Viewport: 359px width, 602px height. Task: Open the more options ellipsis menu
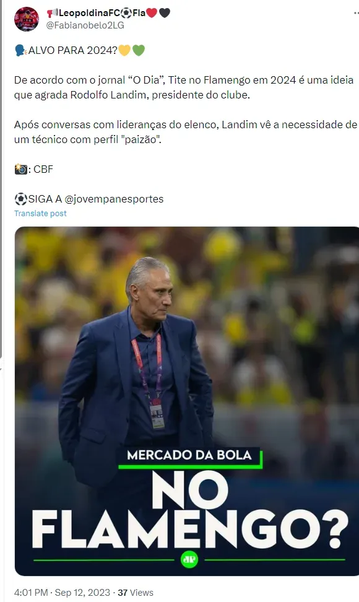tap(356, 13)
